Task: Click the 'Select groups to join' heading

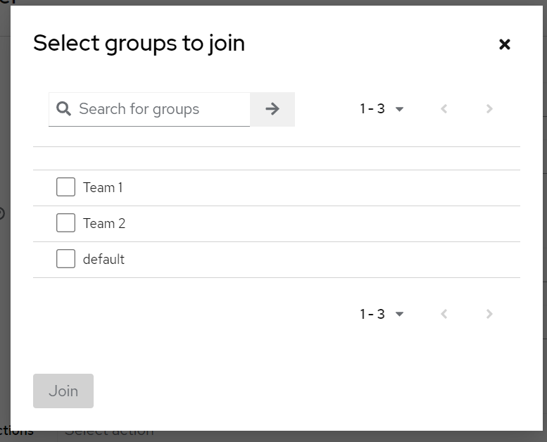Action: (x=139, y=43)
